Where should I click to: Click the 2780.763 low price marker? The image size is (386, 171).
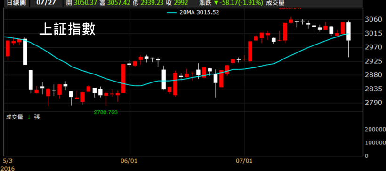(106, 112)
